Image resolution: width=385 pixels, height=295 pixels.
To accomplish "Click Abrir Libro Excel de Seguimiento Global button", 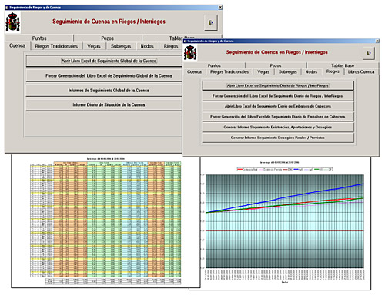I will [109, 61].
